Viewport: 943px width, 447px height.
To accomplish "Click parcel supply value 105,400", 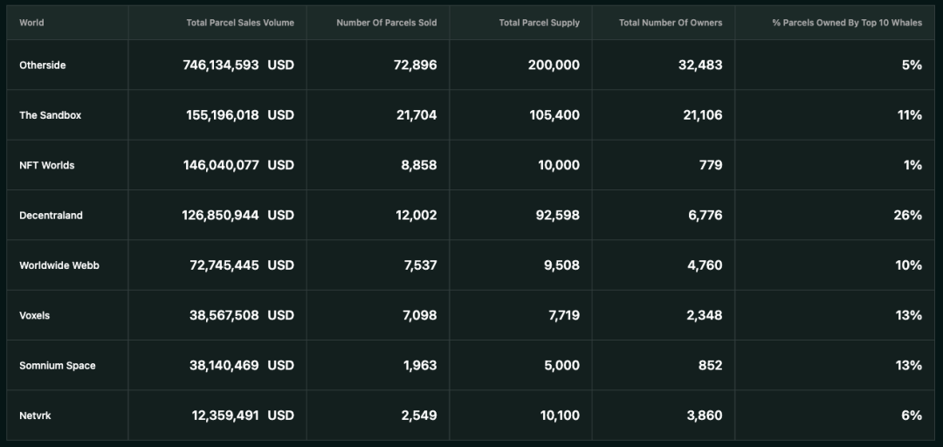I will [555, 115].
